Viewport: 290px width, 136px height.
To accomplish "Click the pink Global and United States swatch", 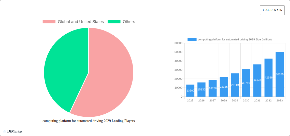I will [x=49, y=22].
